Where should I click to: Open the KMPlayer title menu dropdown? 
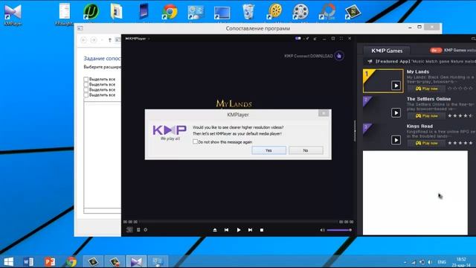149,39
